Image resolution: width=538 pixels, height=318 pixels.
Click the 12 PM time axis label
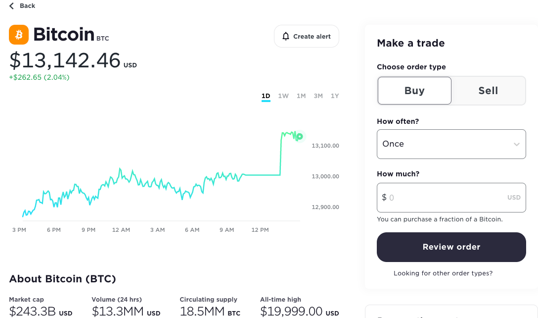click(260, 230)
